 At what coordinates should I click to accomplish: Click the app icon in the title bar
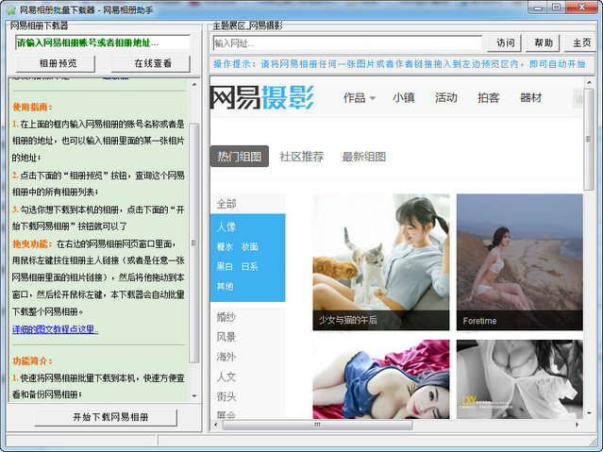tap(11, 8)
